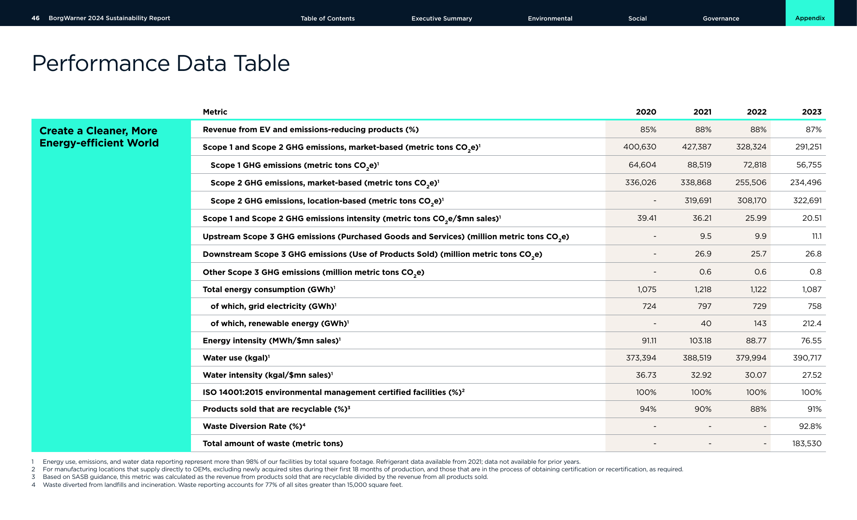
Task: Select the 2022 column header
Action: click(x=756, y=112)
